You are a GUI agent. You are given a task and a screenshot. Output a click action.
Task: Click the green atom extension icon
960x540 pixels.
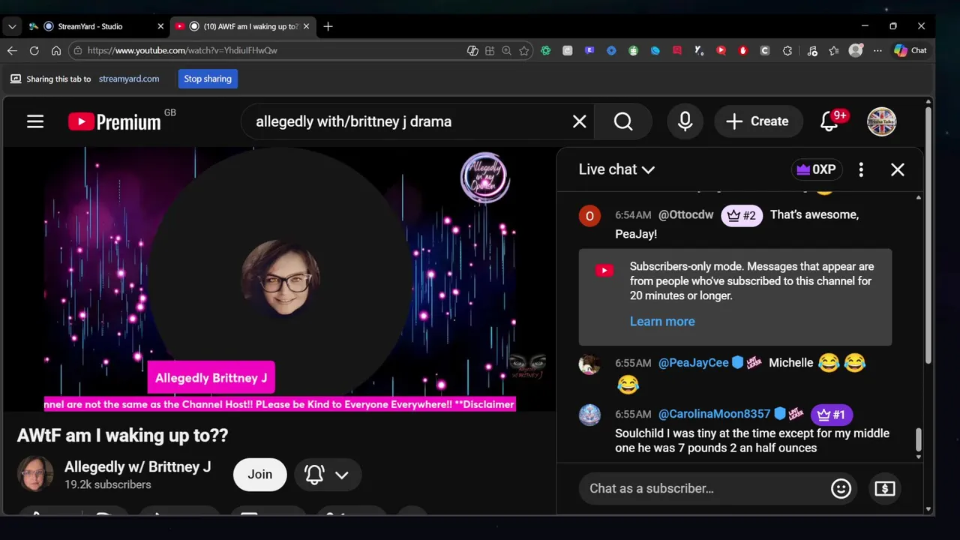pos(546,50)
